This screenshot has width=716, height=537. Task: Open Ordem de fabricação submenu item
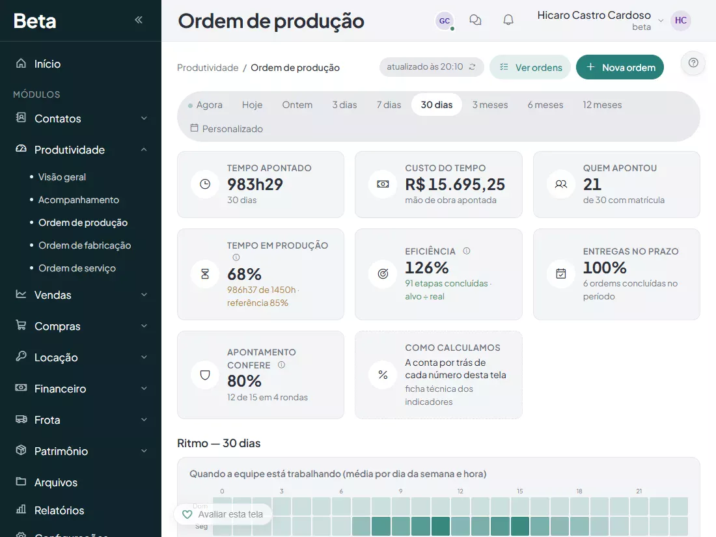[x=85, y=245]
